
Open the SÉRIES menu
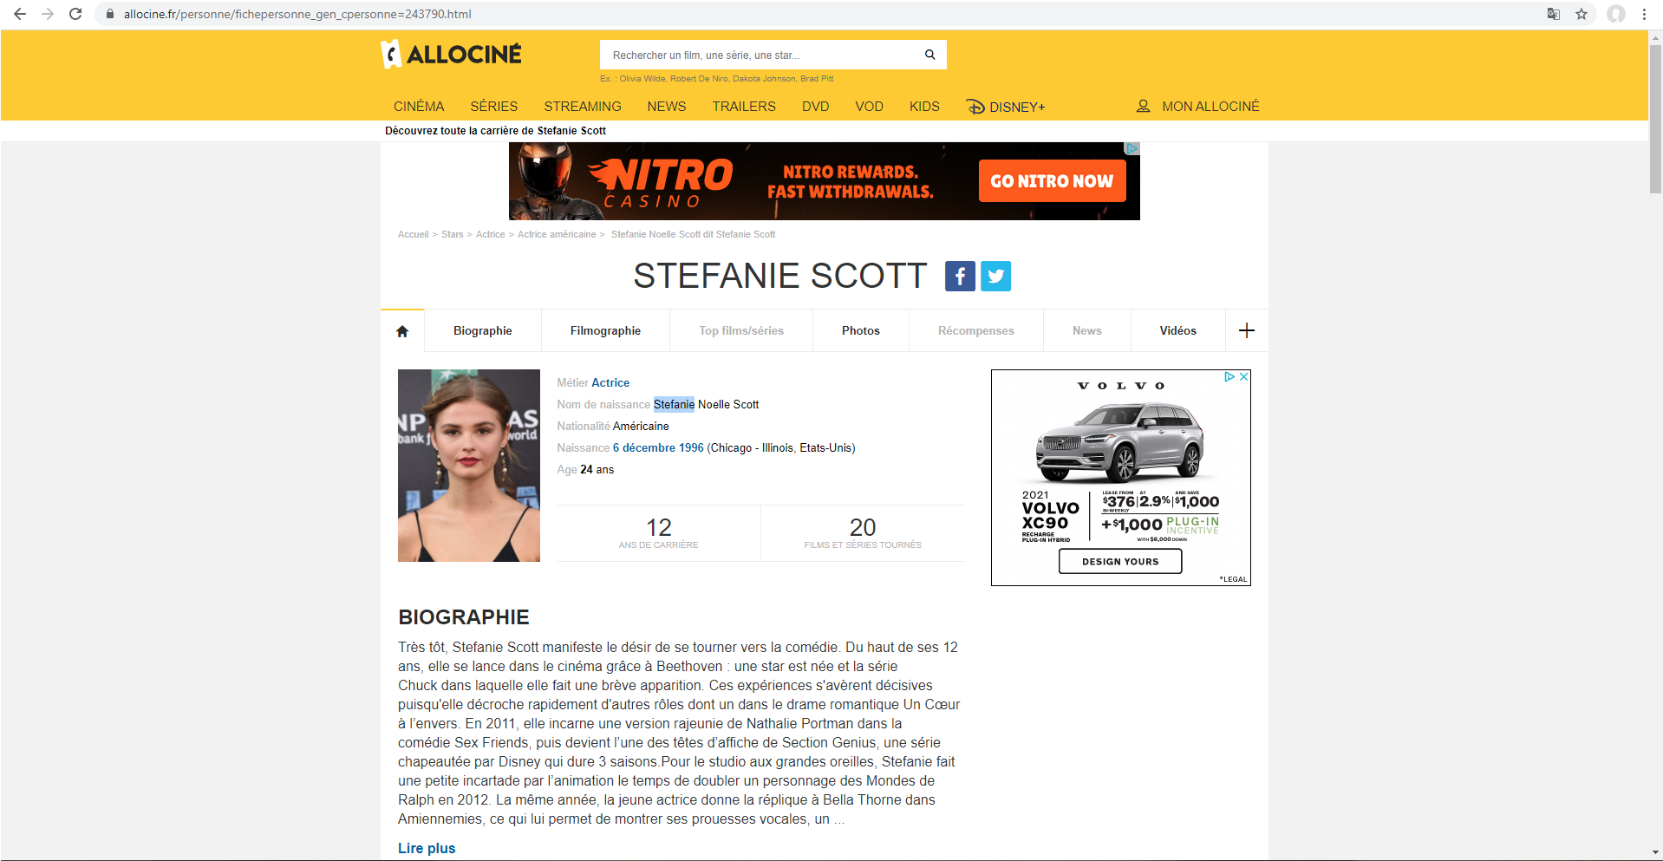click(494, 106)
